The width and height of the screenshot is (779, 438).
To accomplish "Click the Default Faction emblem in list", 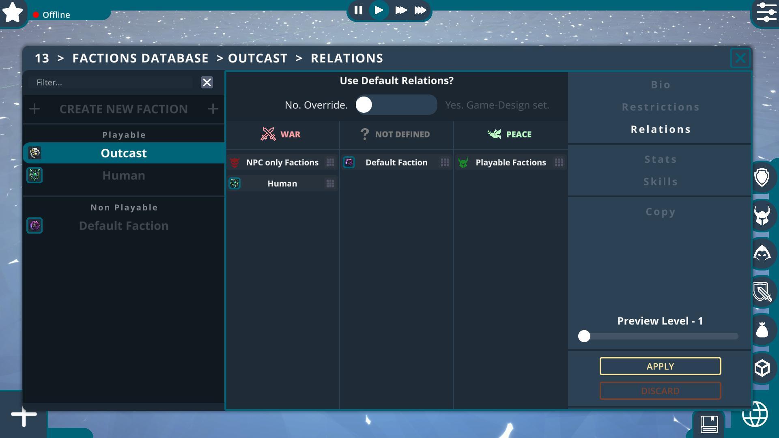I will coord(34,226).
